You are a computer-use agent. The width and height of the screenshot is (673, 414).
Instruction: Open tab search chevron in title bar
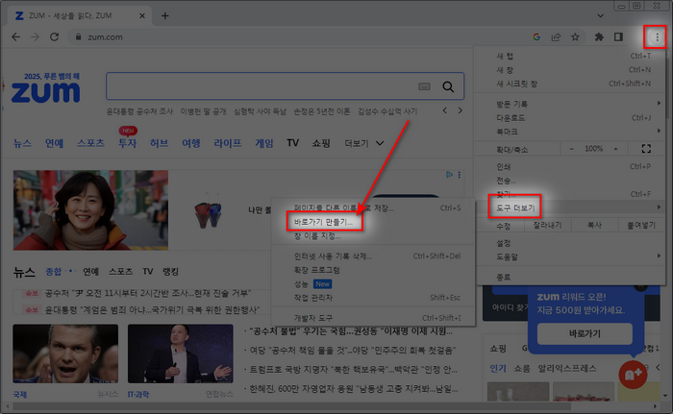point(601,16)
